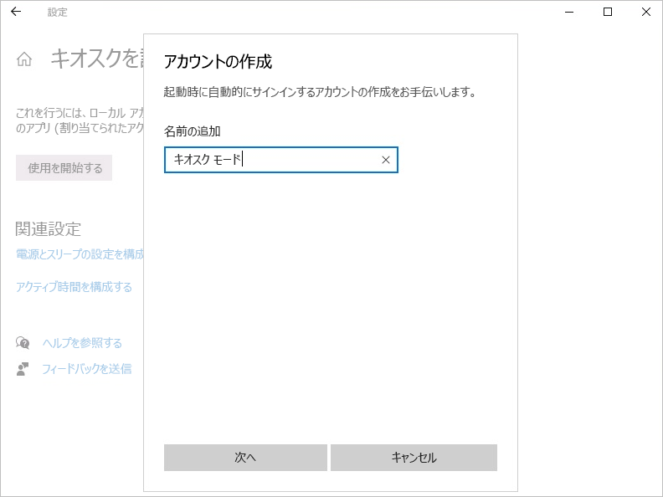Click the キャンセル button
The image size is (663, 497).
coord(414,458)
